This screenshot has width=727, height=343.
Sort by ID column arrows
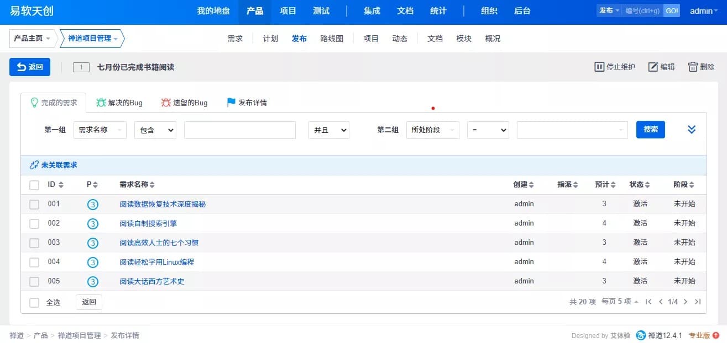61,185
